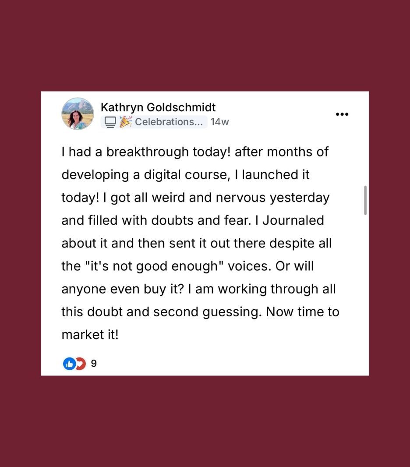Click the "weird and nervous yesterday" text

(240, 198)
